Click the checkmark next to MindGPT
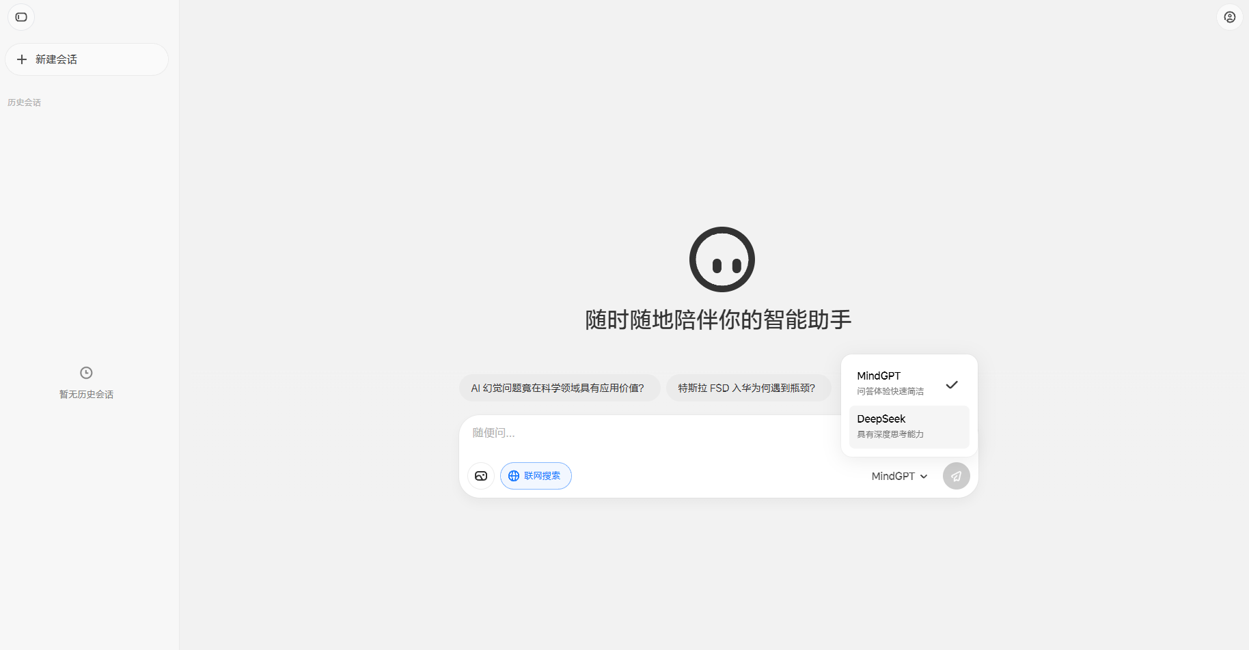 (x=952, y=384)
